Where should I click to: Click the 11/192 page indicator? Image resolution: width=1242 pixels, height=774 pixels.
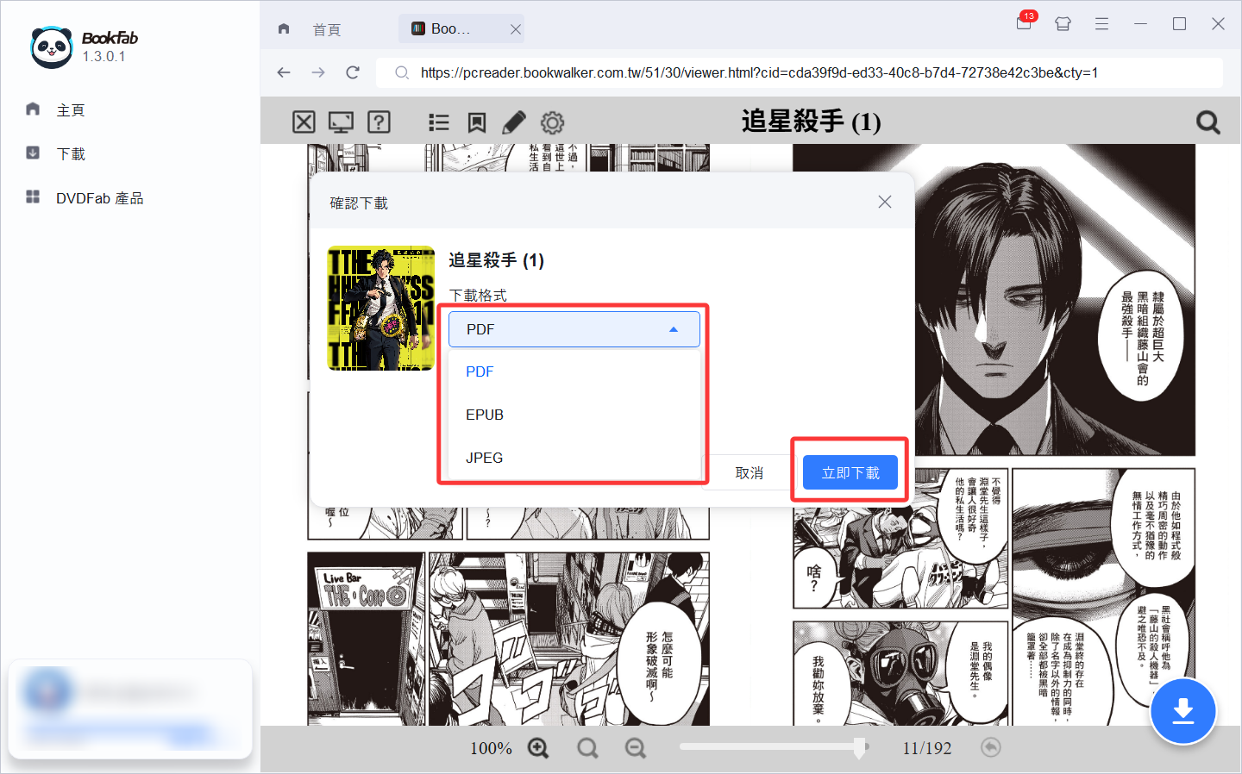(927, 748)
